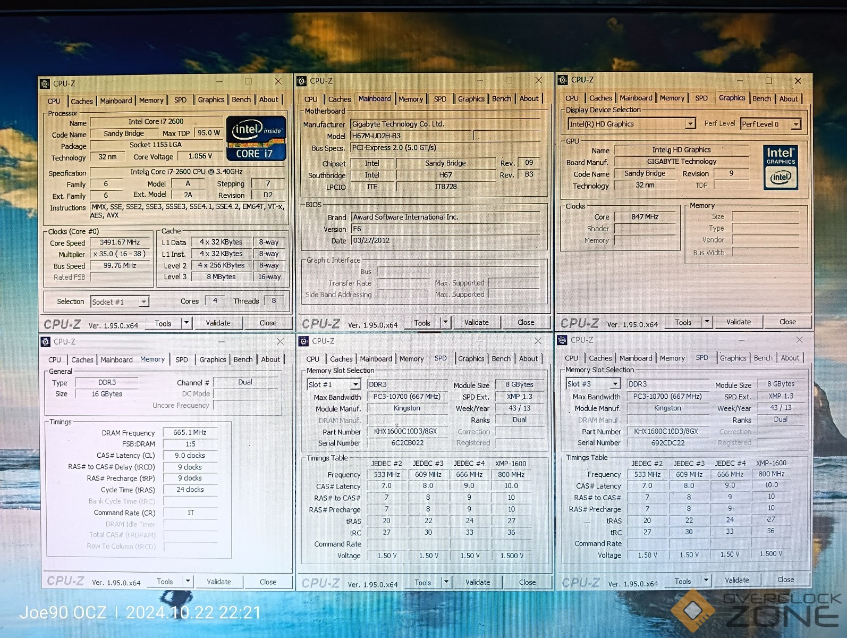Click CAS# Latency 9.0 clocks field
Screen dimensions: 847x638
click(190, 456)
